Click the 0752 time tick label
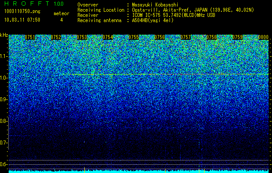The image size is (272, 173). pos(56,37)
